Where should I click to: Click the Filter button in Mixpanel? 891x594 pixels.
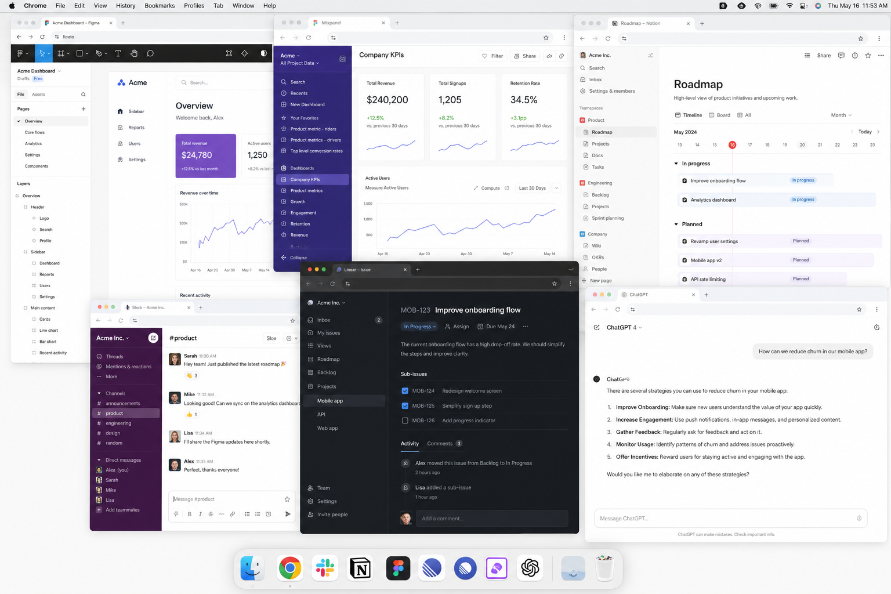click(x=492, y=56)
